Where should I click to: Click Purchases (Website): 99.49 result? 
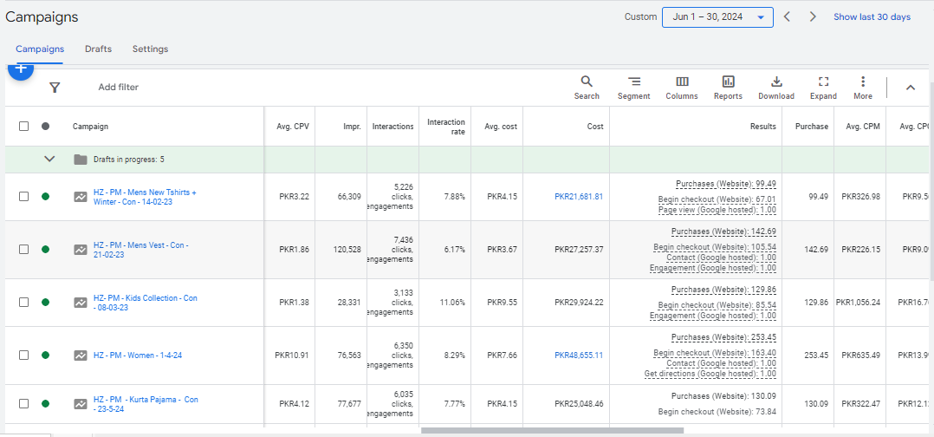(x=726, y=184)
